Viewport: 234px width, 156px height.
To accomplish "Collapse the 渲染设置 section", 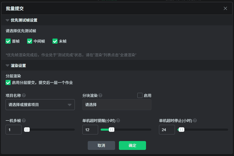I will (7, 65).
